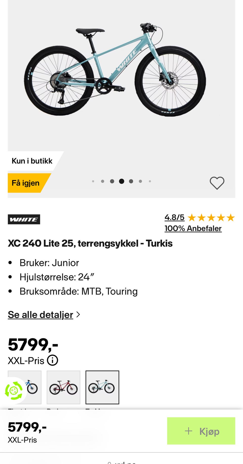Jump to dot right after active one
The width and height of the screenshot is (243, 464).
(131, 181)
